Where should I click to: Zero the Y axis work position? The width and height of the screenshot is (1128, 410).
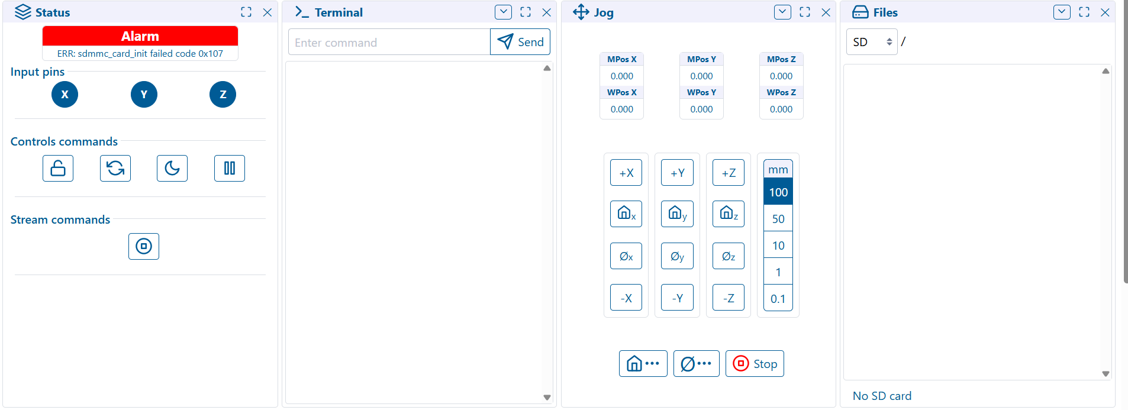(677, 256)
